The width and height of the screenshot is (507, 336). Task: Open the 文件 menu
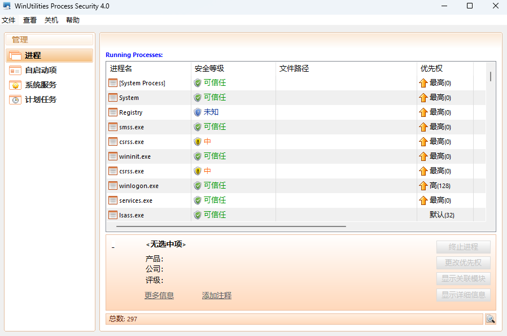tap(8, 20)
